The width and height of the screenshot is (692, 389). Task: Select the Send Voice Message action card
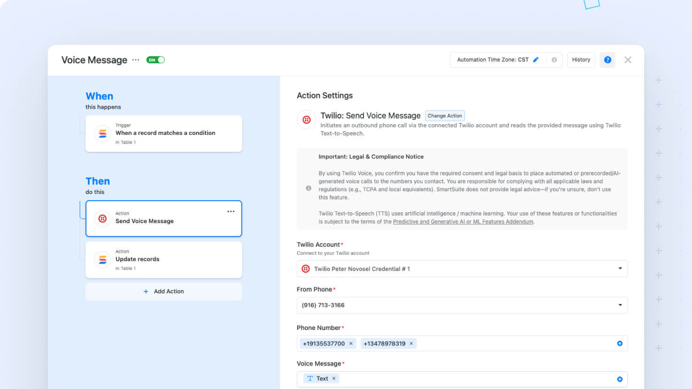coord(164,218)
